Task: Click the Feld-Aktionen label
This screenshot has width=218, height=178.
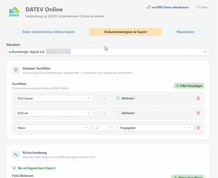Action: pos(23,176)
